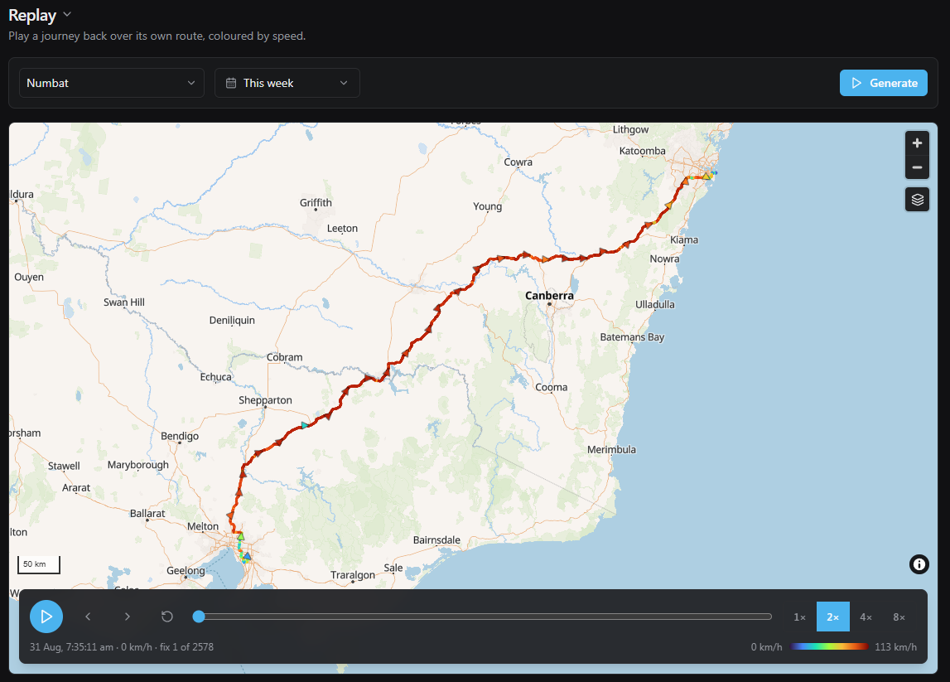950x682 pixels.
Task: Show map attribution info
Action: (x=919, y=564)
